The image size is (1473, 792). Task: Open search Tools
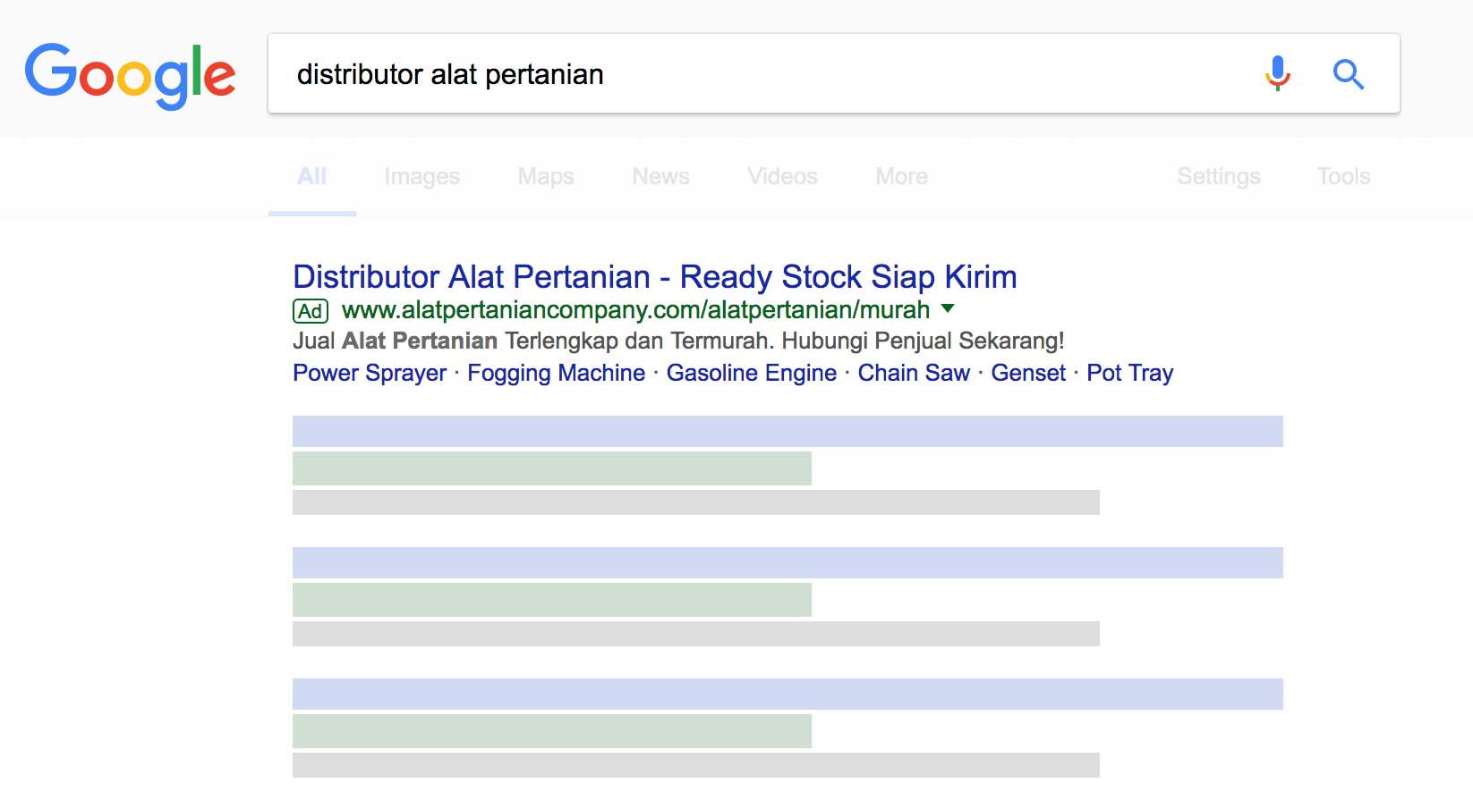coord(1343,176)
